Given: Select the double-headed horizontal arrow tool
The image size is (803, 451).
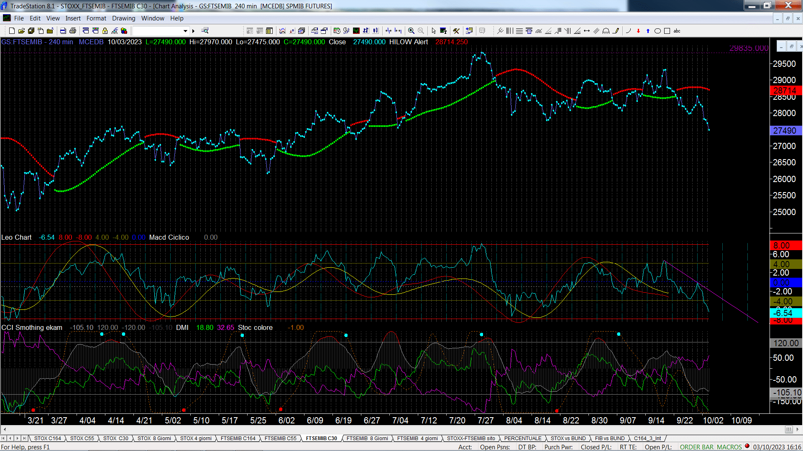Looking at the screenshot, I should point(587,31).
